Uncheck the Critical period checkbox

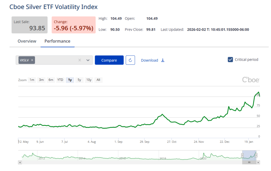pyautogui.click(x=230, y=60)
